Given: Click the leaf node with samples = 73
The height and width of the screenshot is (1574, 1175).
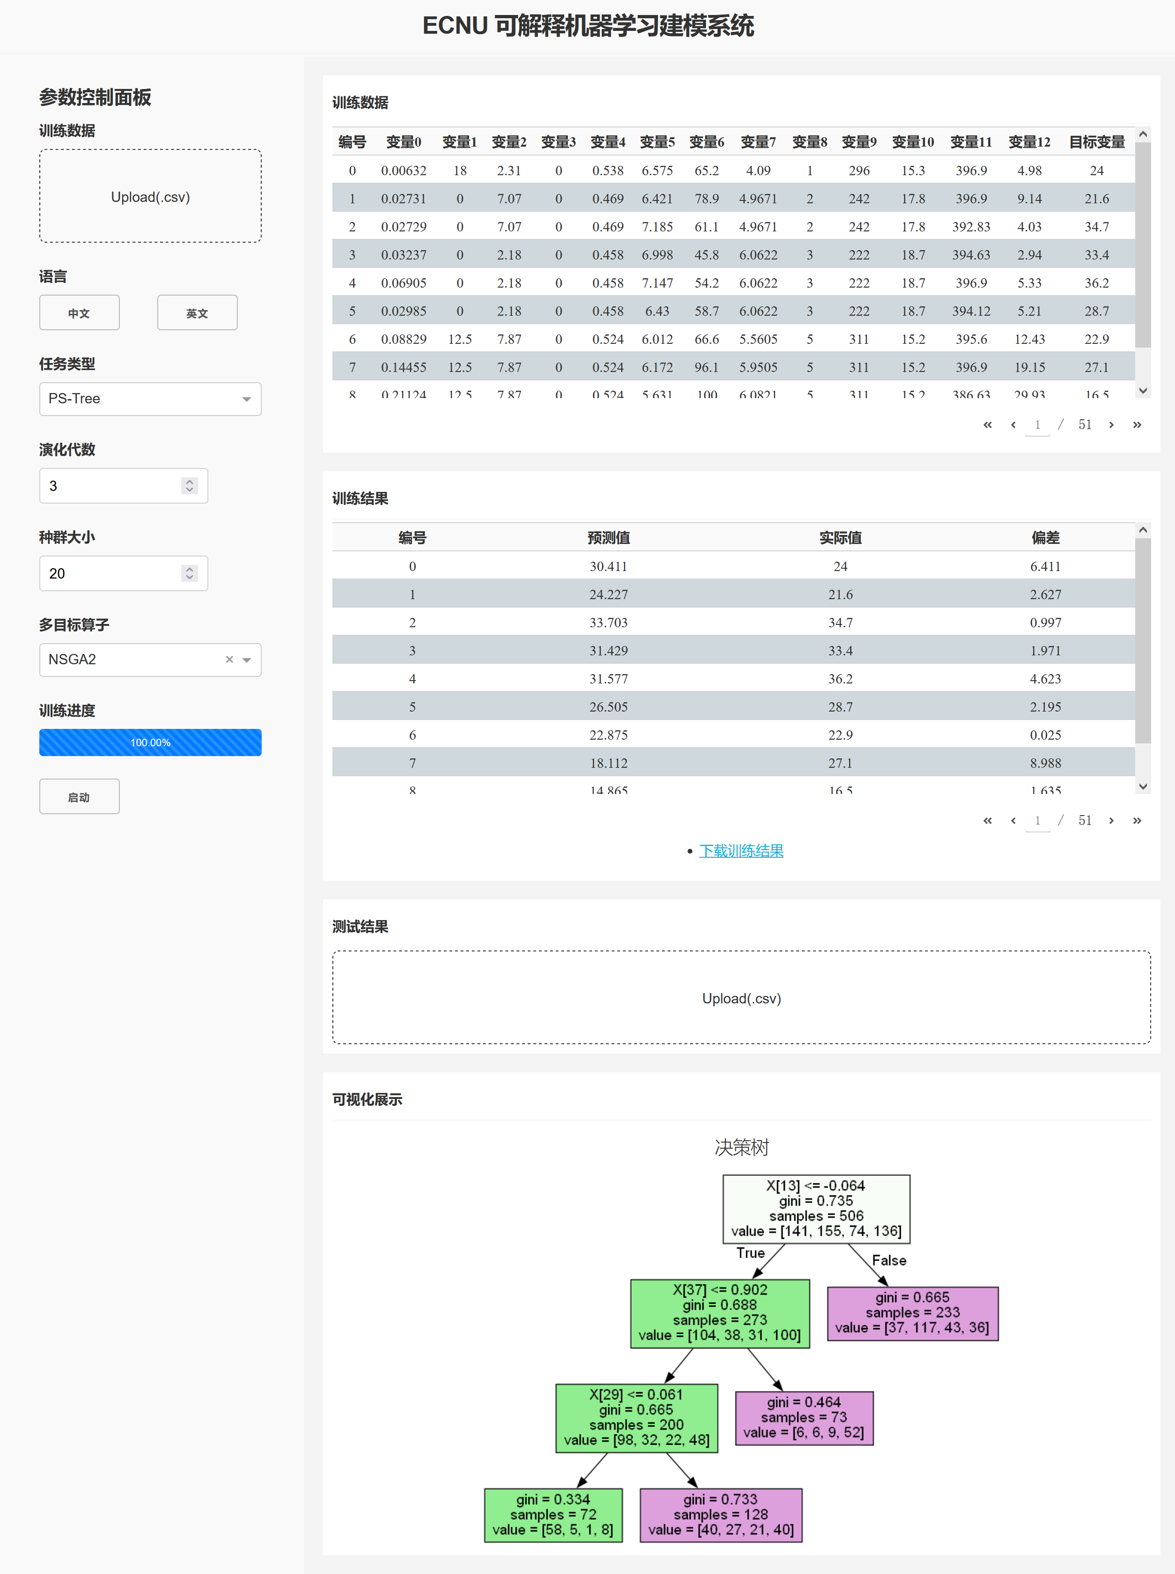Looking at the screenshot, I should click(804, 1418).
